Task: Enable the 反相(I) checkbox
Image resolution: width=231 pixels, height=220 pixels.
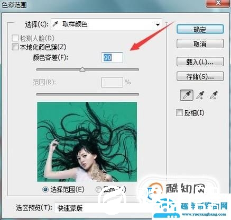Action: [179, 112]
